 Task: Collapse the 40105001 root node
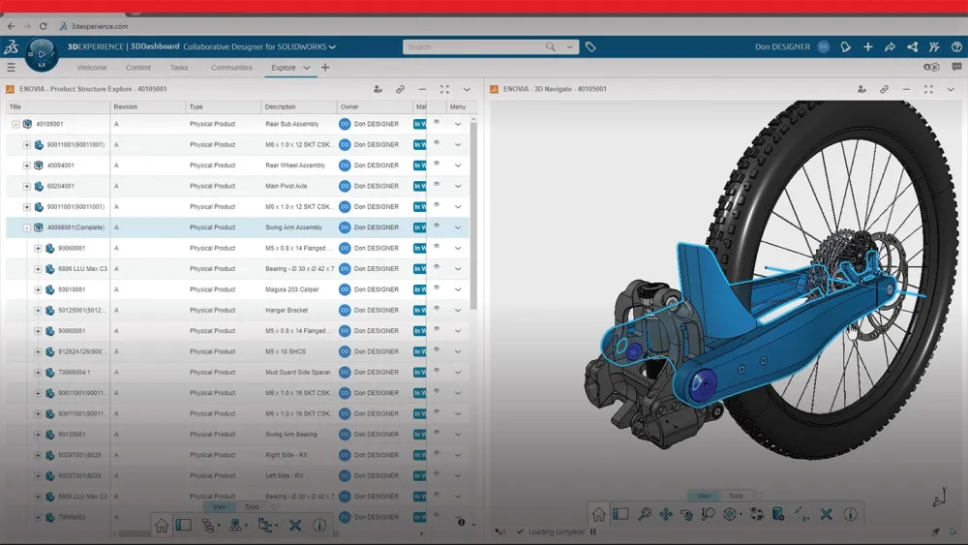[x=15, y=124]
